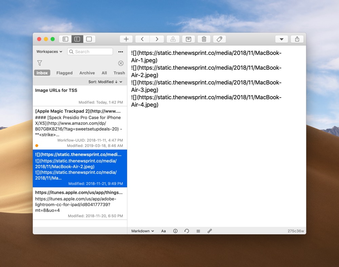Create a new draft with plus button
Image resolution: width=339 pixels, height=267 pixels.
[x=126, y=39]
